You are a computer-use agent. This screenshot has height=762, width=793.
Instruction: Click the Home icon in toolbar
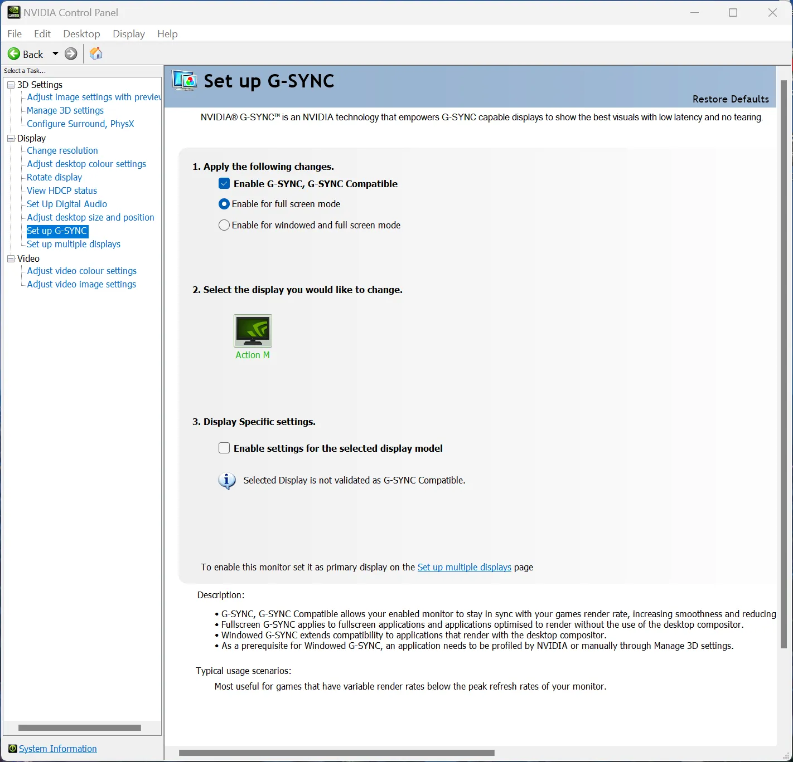[96, 53]
